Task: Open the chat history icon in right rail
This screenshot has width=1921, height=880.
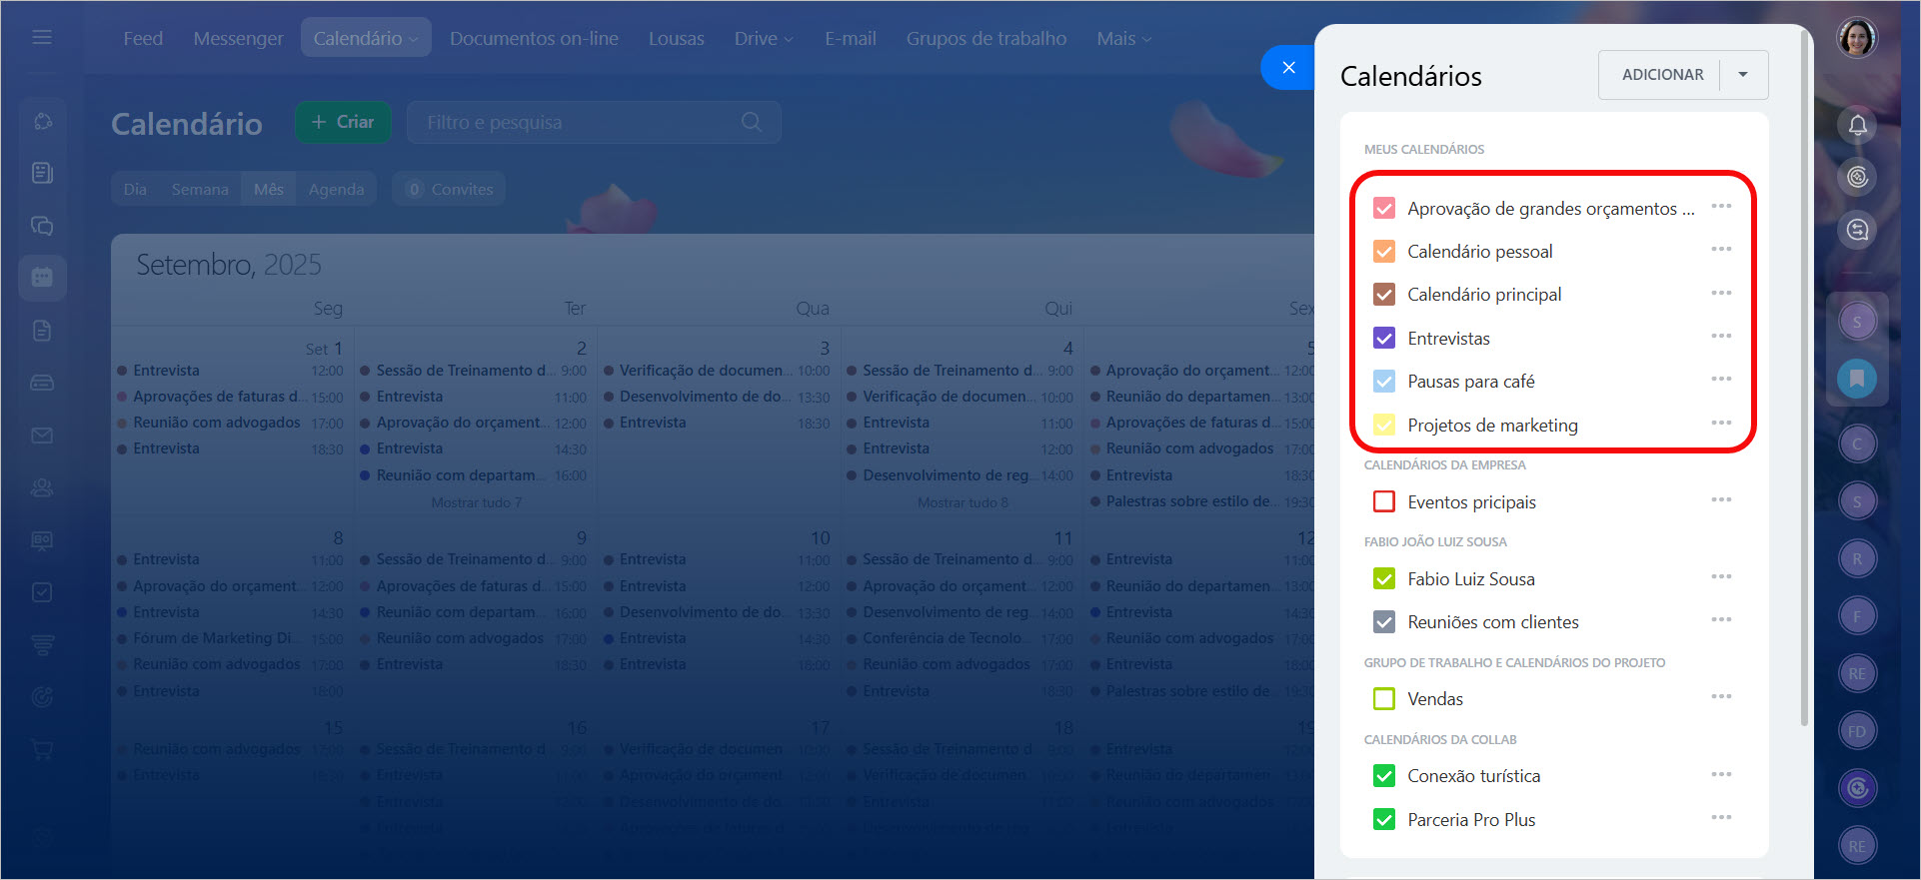Action: click(x=1857, y=230)
